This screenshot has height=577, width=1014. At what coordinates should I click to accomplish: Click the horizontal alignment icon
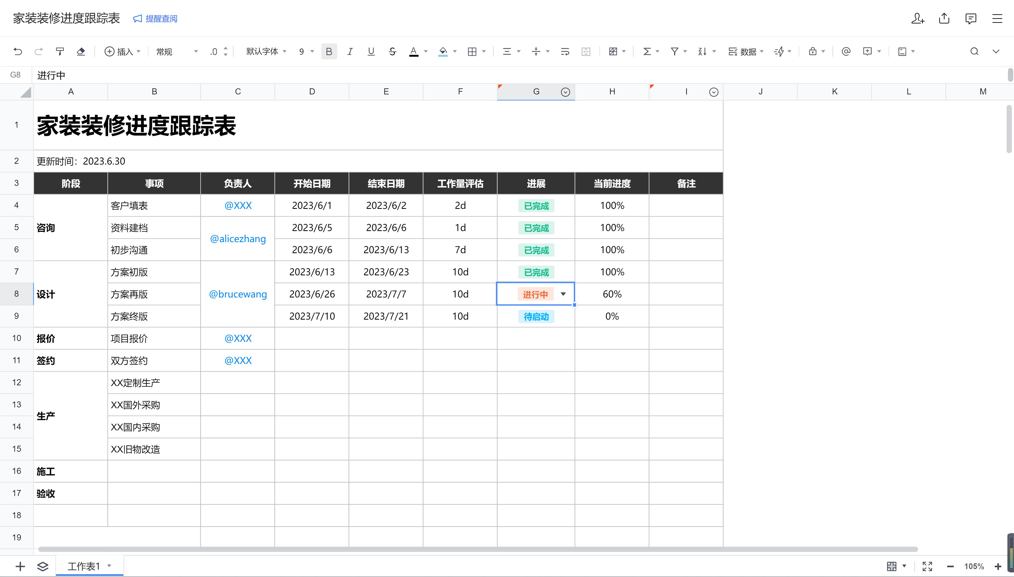coord(506,51)
